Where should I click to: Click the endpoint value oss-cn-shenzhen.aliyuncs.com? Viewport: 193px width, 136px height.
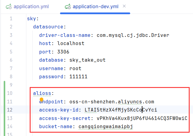pos(111,102)
